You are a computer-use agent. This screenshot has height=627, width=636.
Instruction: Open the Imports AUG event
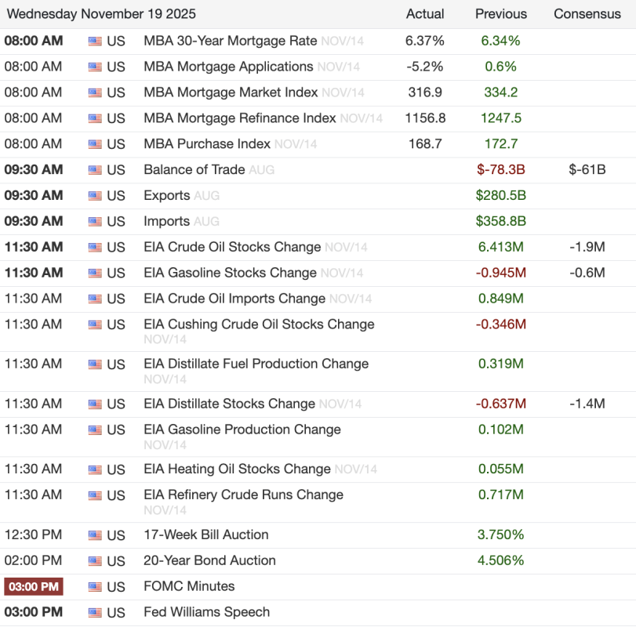click(x=166, y=221)
